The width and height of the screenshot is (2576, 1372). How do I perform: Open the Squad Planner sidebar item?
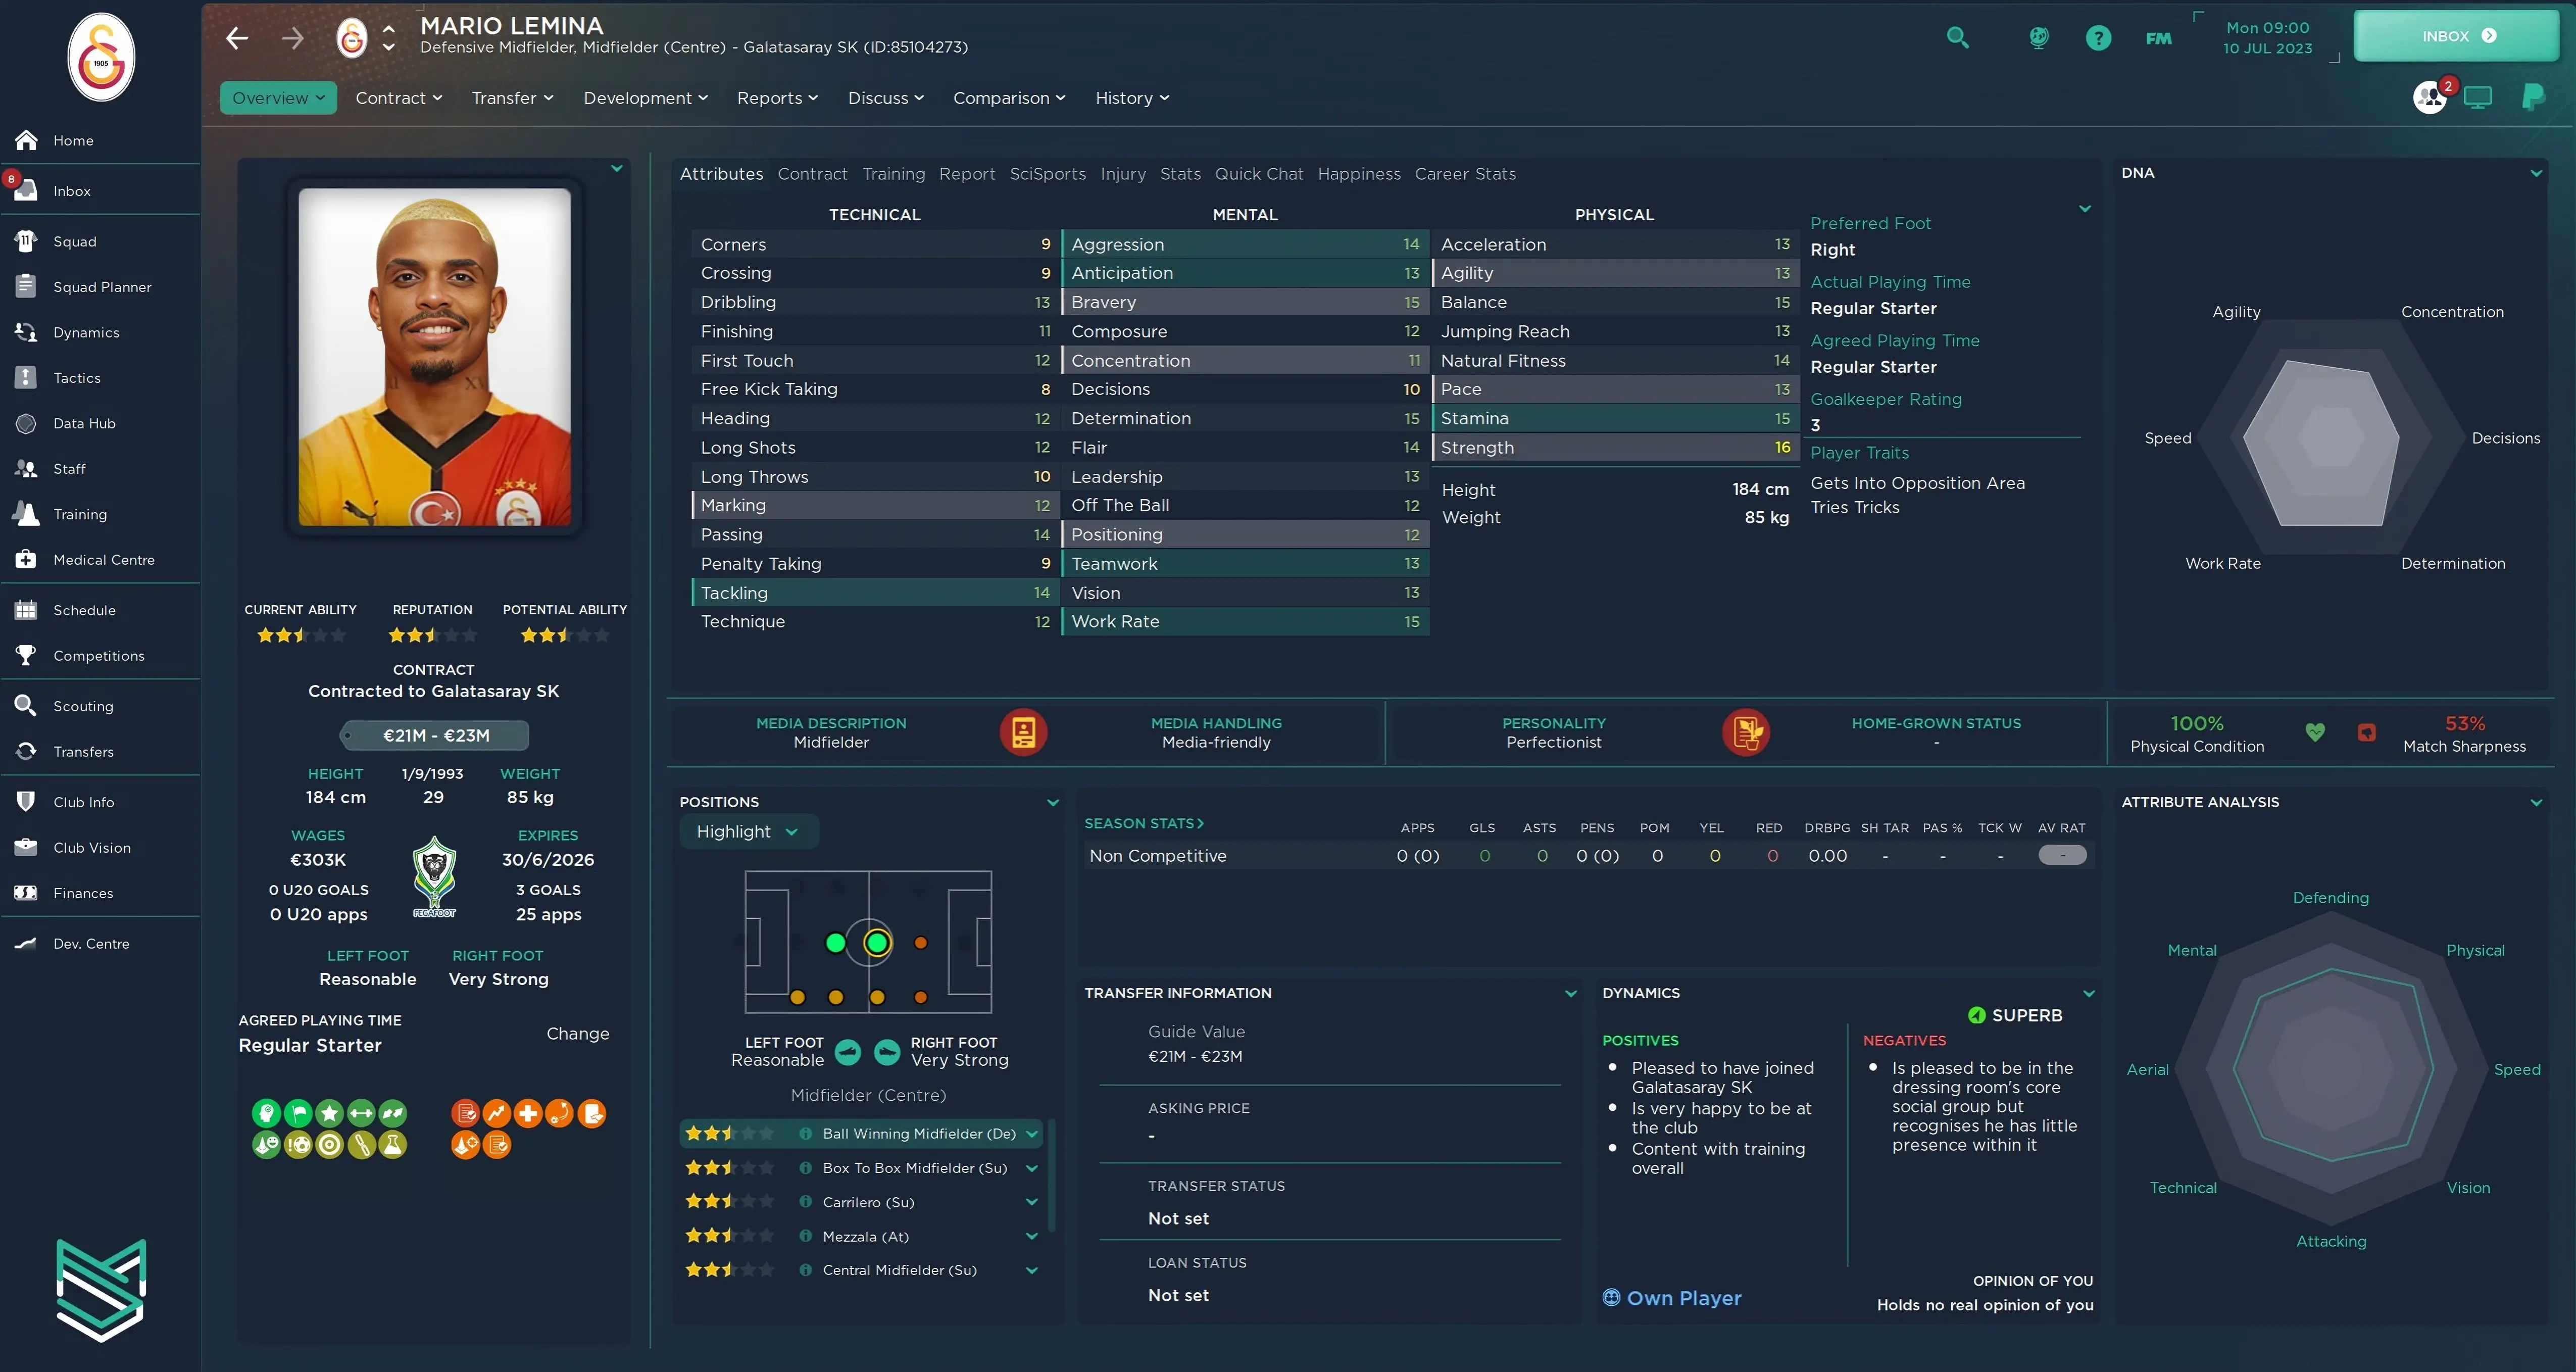(101, 287)
